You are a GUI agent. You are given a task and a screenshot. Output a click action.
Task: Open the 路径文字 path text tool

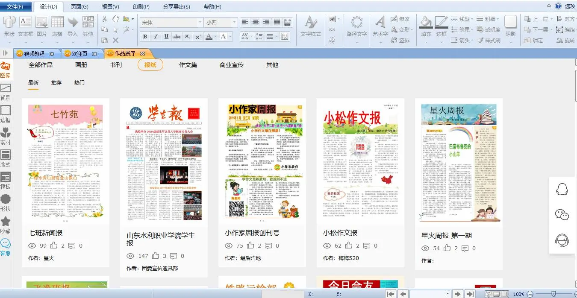[x=356, y=26]
